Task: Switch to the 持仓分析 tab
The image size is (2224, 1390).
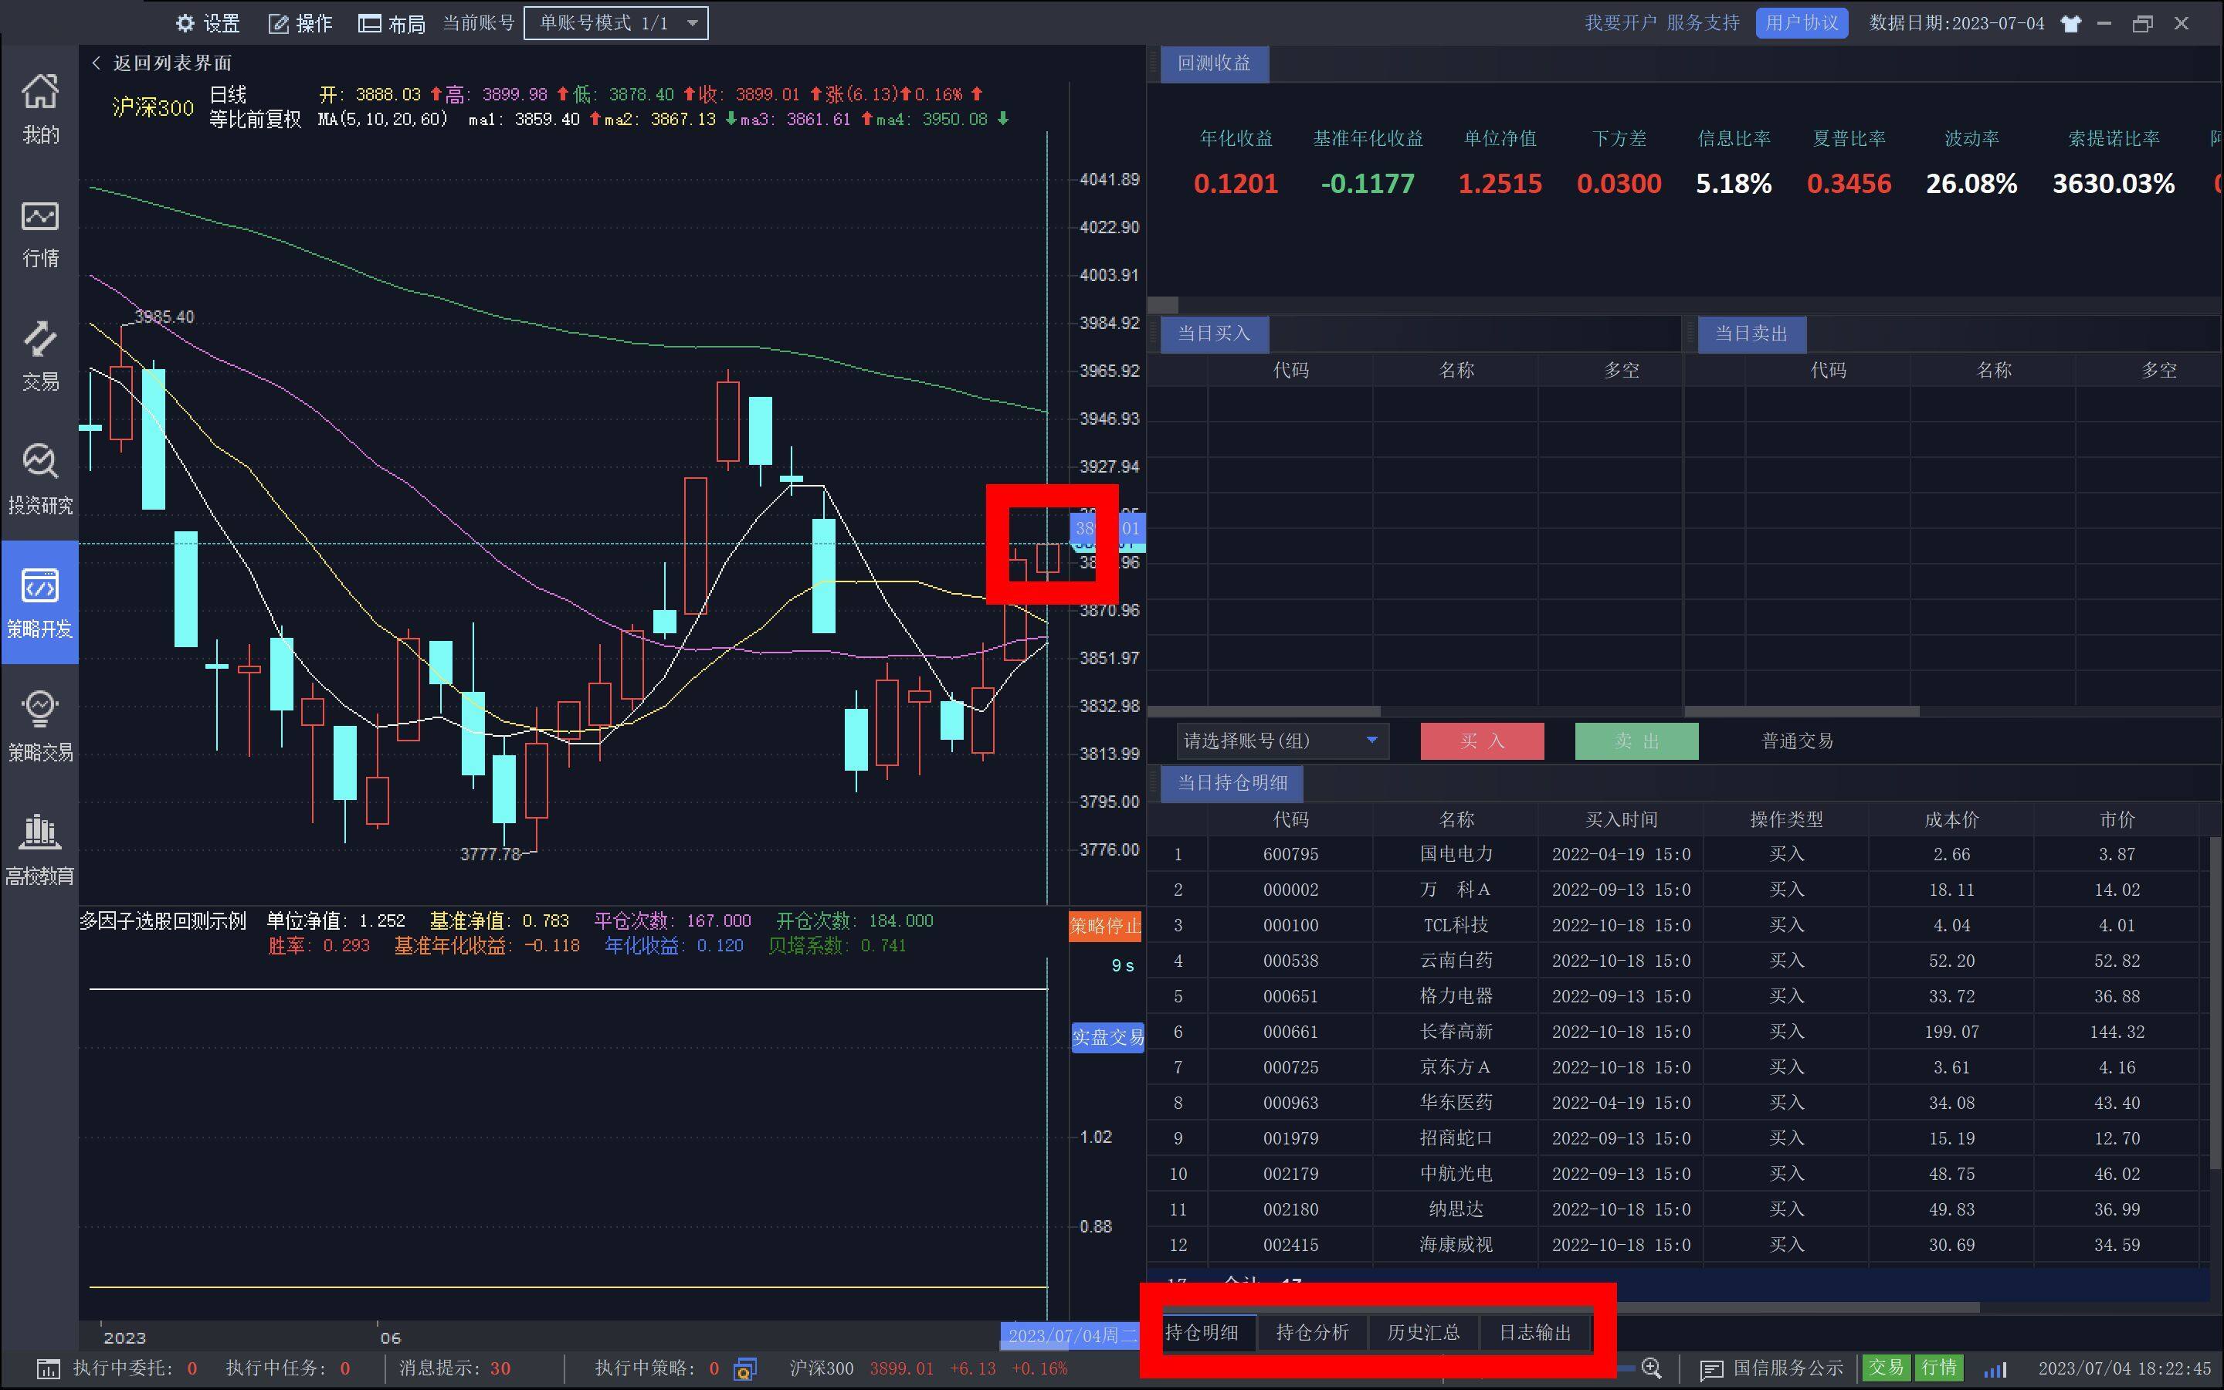Action: click(1312, 1332)
